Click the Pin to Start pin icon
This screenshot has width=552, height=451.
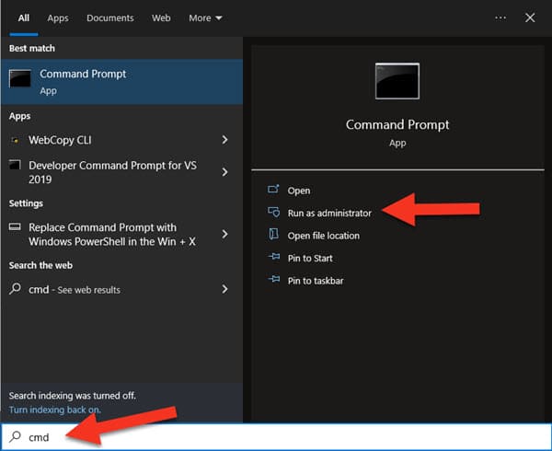[x=274, y=257]
